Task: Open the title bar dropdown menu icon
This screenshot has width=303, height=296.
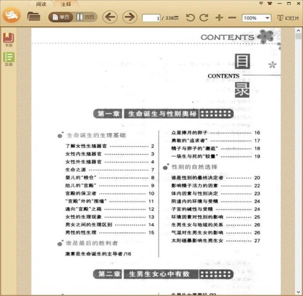Action: [261, 3]
